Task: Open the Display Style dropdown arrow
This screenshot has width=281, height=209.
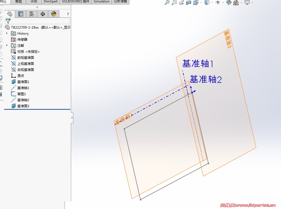Action: pyautogui.click(x=212, y=3)
